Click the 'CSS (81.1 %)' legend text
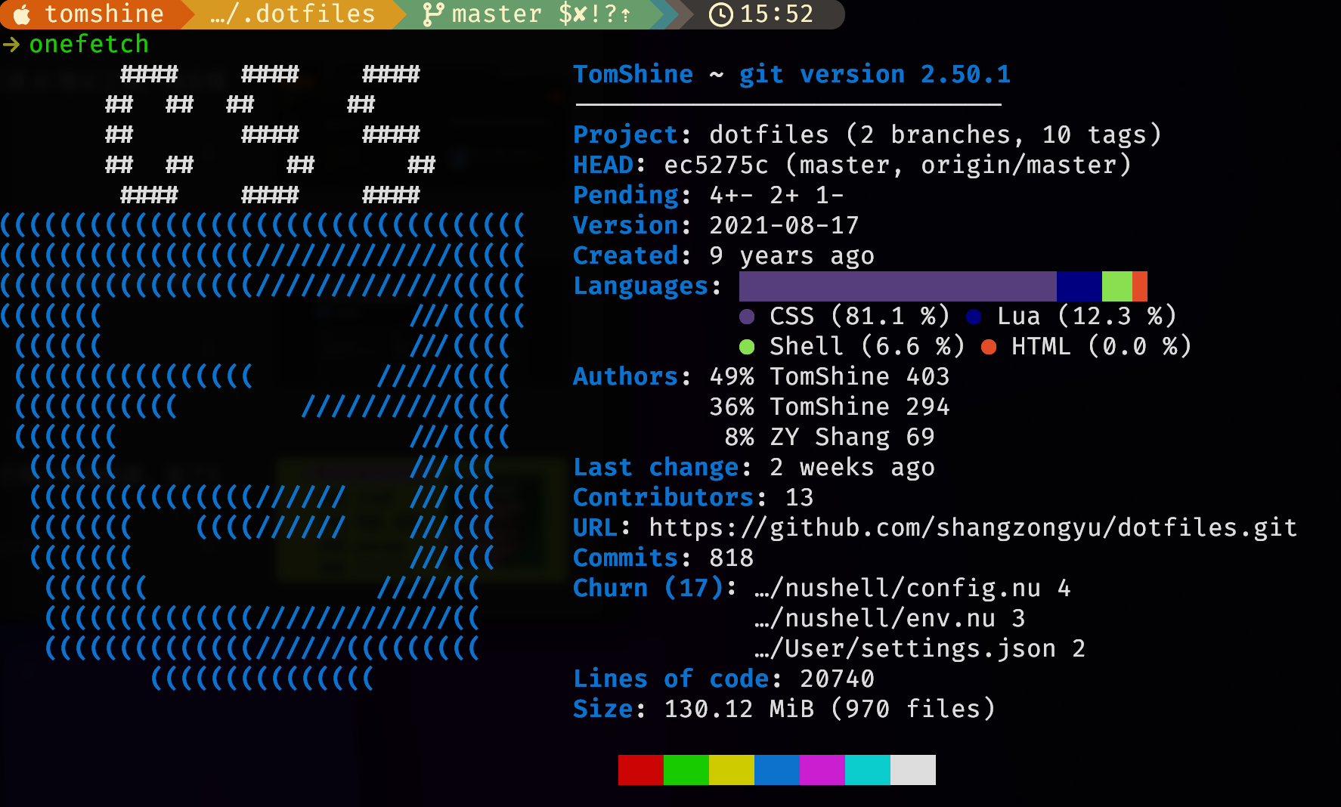Viewport: 1341px width, 807px height. 859,316
